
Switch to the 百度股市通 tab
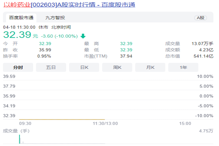(21, 18)
